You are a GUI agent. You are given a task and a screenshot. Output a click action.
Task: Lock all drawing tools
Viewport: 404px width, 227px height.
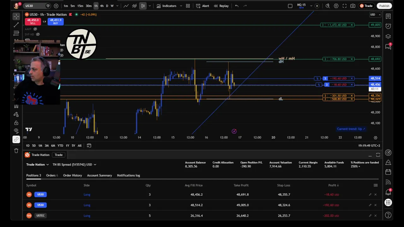(x=16, y=123)
